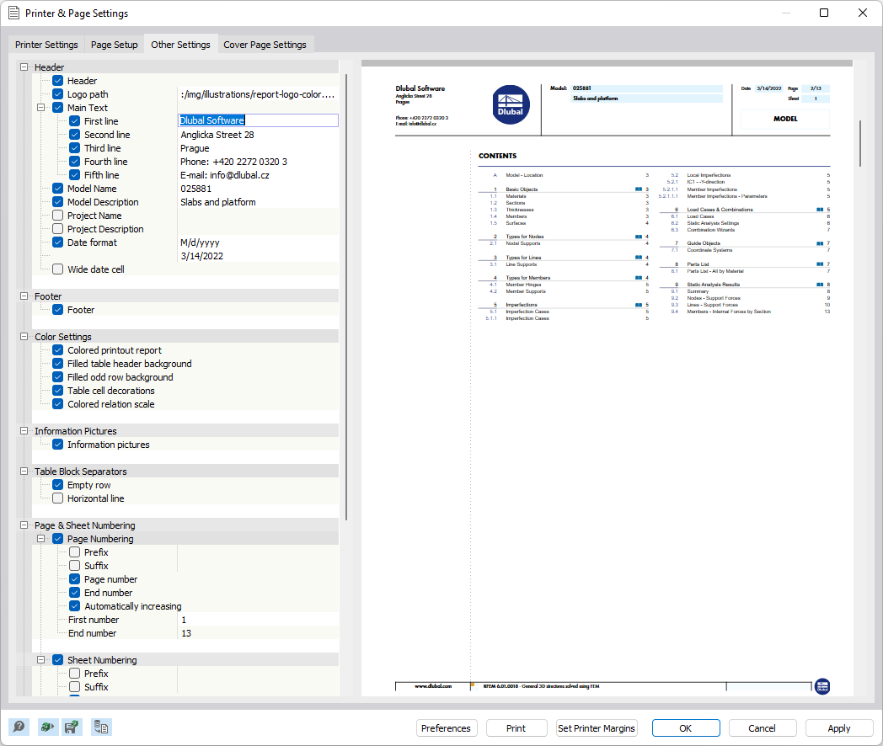Collapse the Header section
The image size is (883, 746).
click(24, 67)
